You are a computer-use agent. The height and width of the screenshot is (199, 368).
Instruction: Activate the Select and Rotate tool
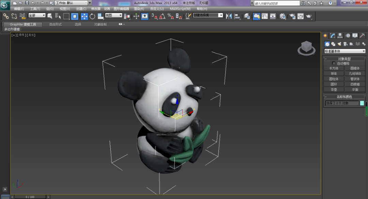click(x=92, y=16)
